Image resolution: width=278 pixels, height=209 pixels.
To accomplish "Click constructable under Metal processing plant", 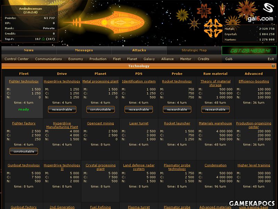I will [x=100, y=109].
